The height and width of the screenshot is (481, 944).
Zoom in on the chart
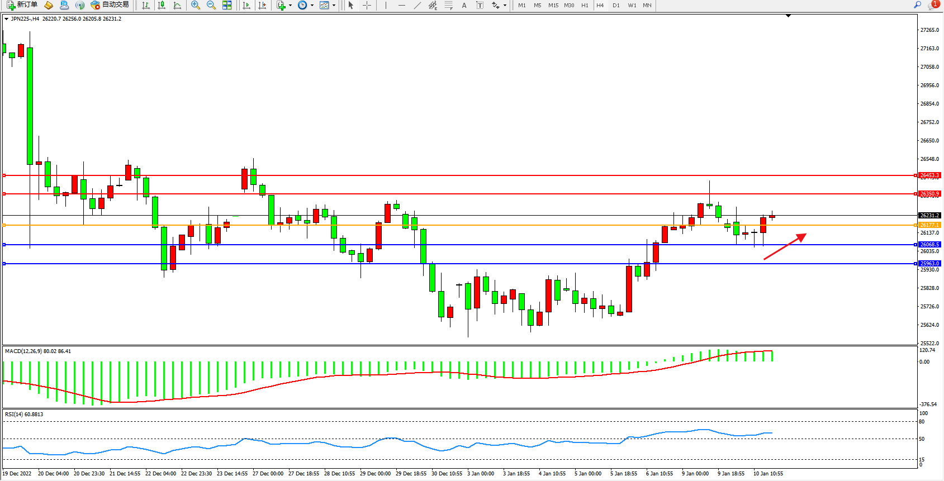click(195, 5)
